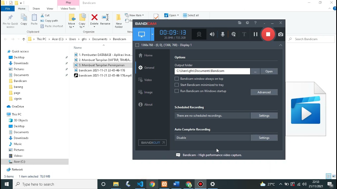The width and height of the screenshot is (337, 189).
Task: Select Bandicam screen recording mode icon
Action: tap(142, 34)
